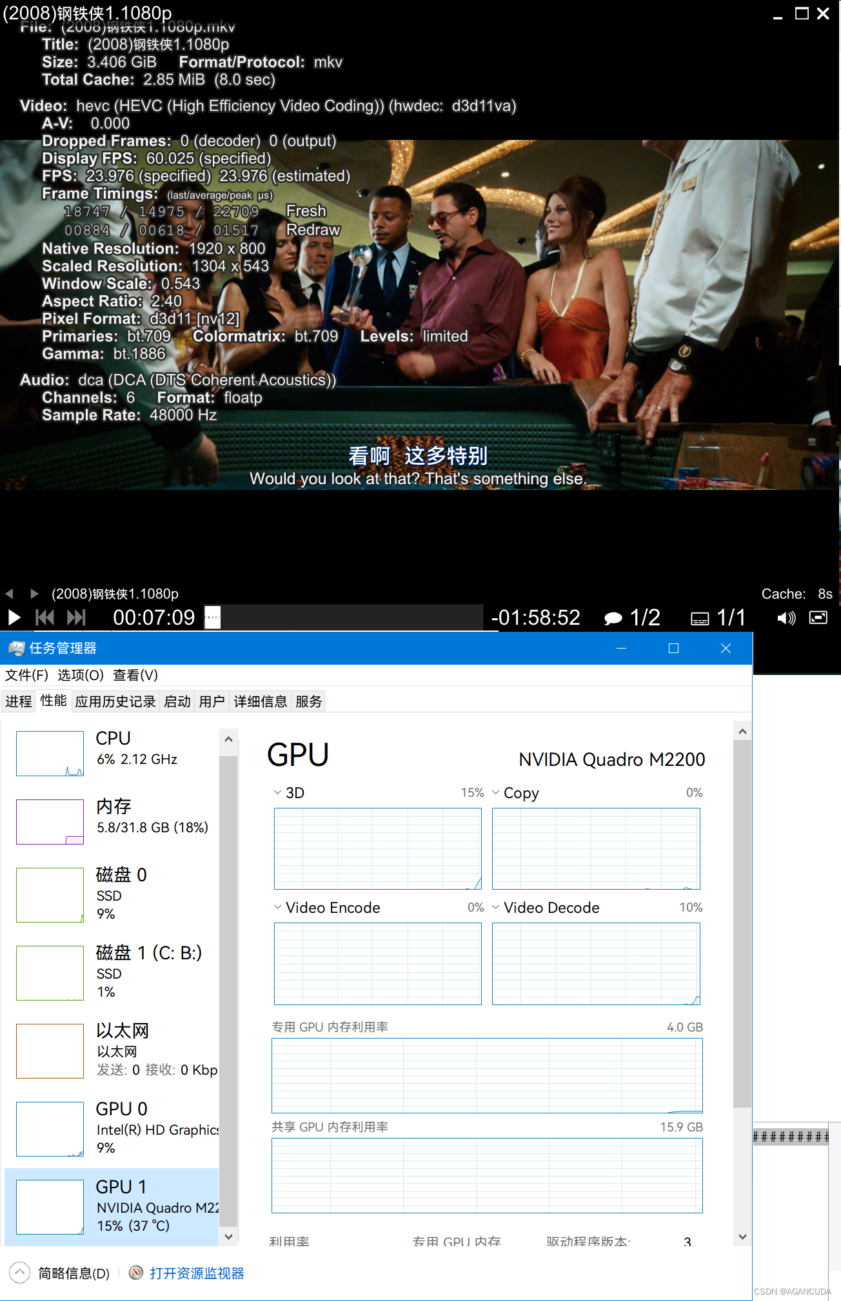Image resolution: width=841 pixels, height=1301 pixels.
Task: Click sidebar scrollbar down arrow
Action: pos(228,1236)
